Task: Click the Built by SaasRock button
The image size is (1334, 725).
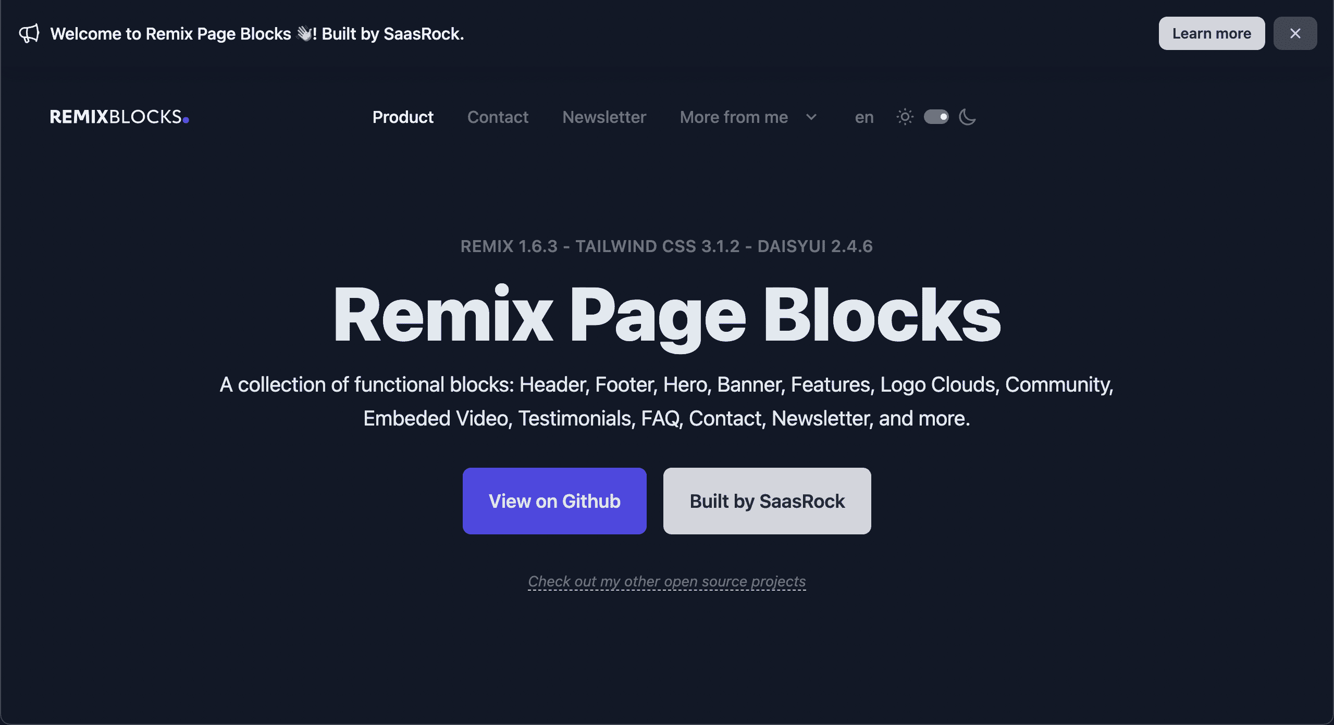Action: coord(767,501)
